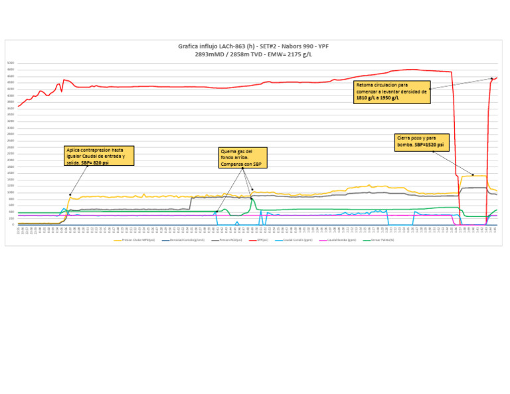This screenshot has width=510, height=394.
Task: Select the red SPP(psi) legend entry
Action: tap(259, 240)
